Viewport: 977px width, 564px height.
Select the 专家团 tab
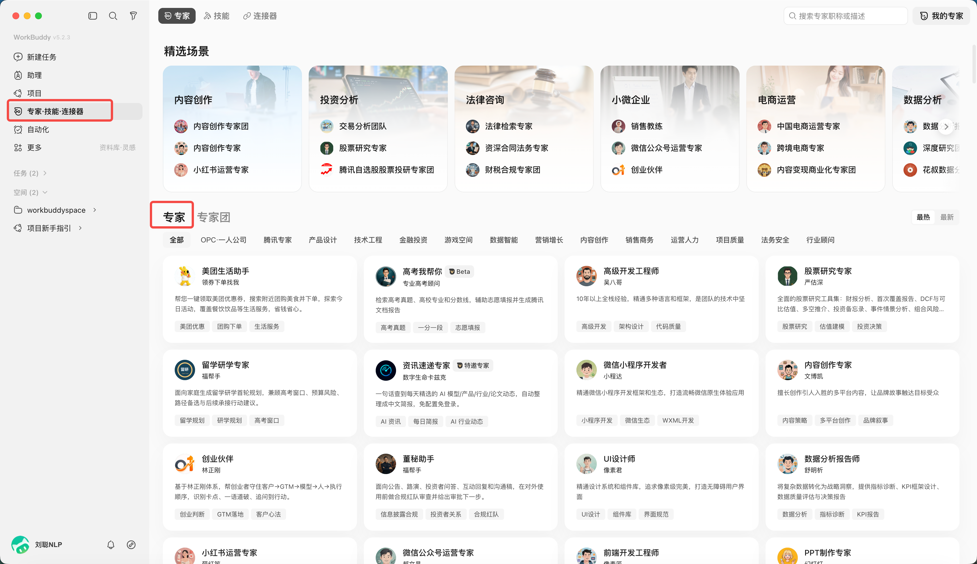point(214,217)
